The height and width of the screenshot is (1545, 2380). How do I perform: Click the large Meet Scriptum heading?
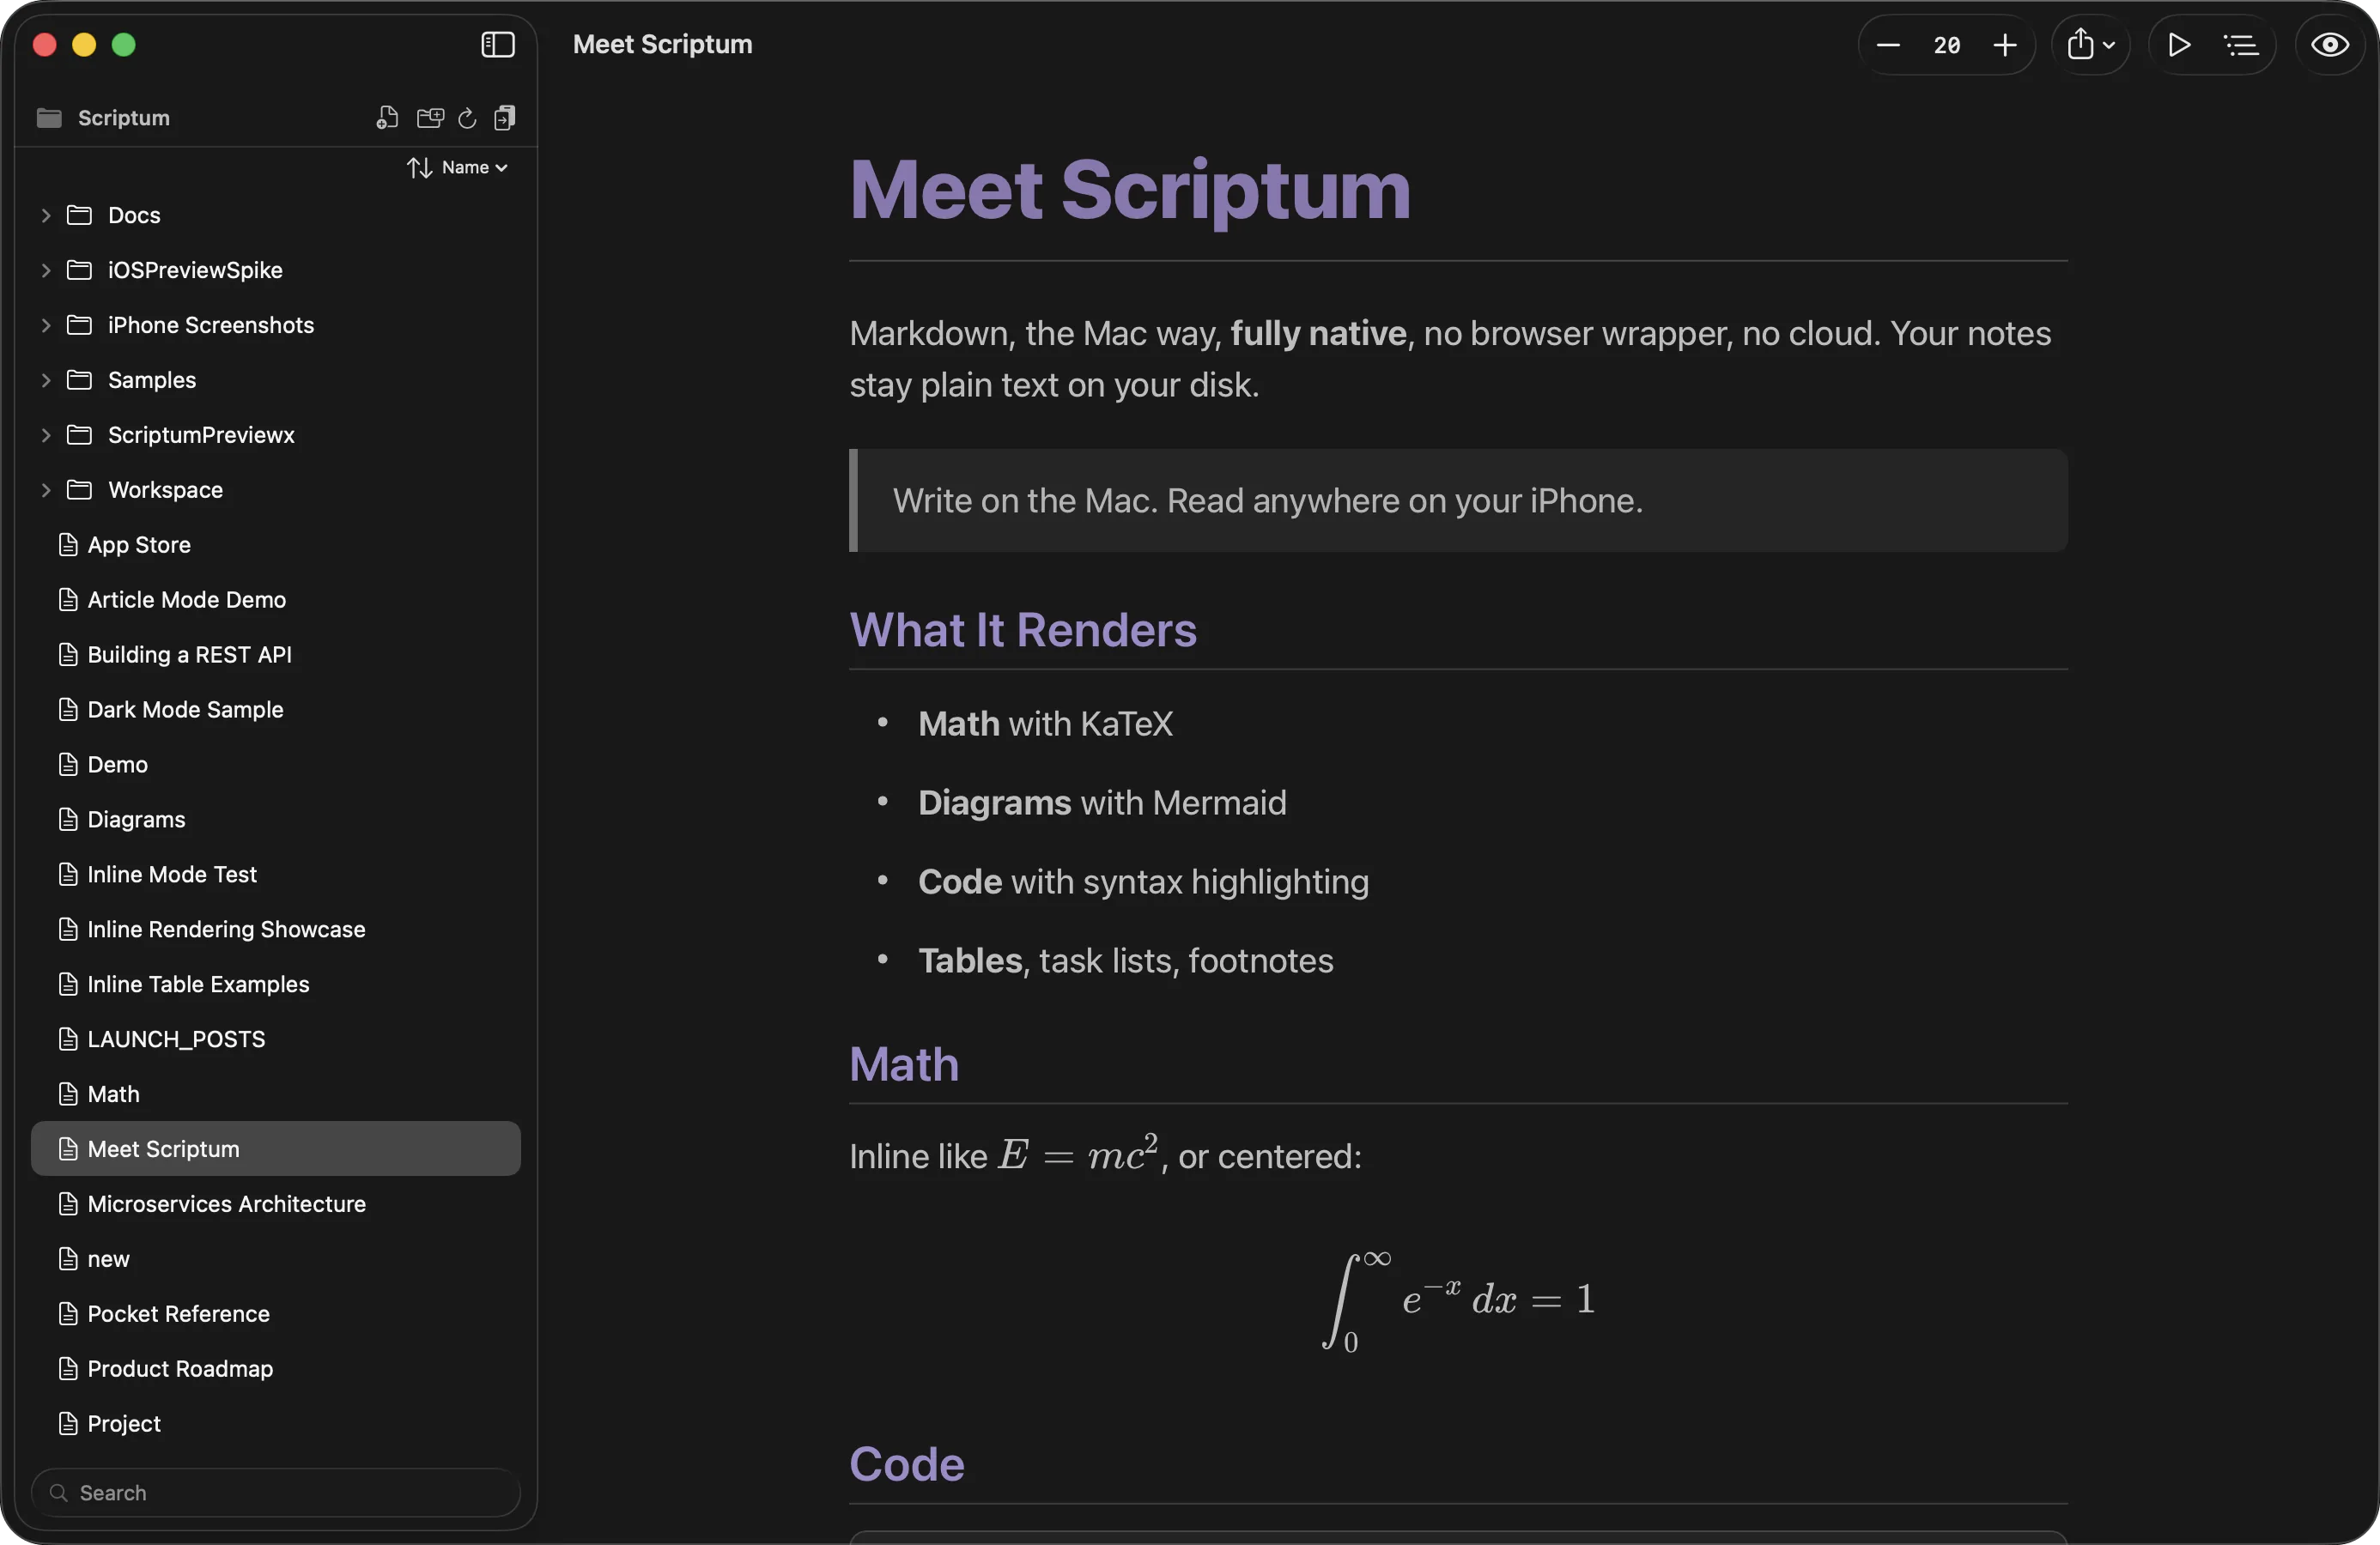(x=1130, y=191)
